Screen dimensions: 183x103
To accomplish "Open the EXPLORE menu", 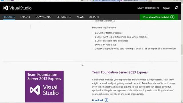I will (x=25, y=17).
